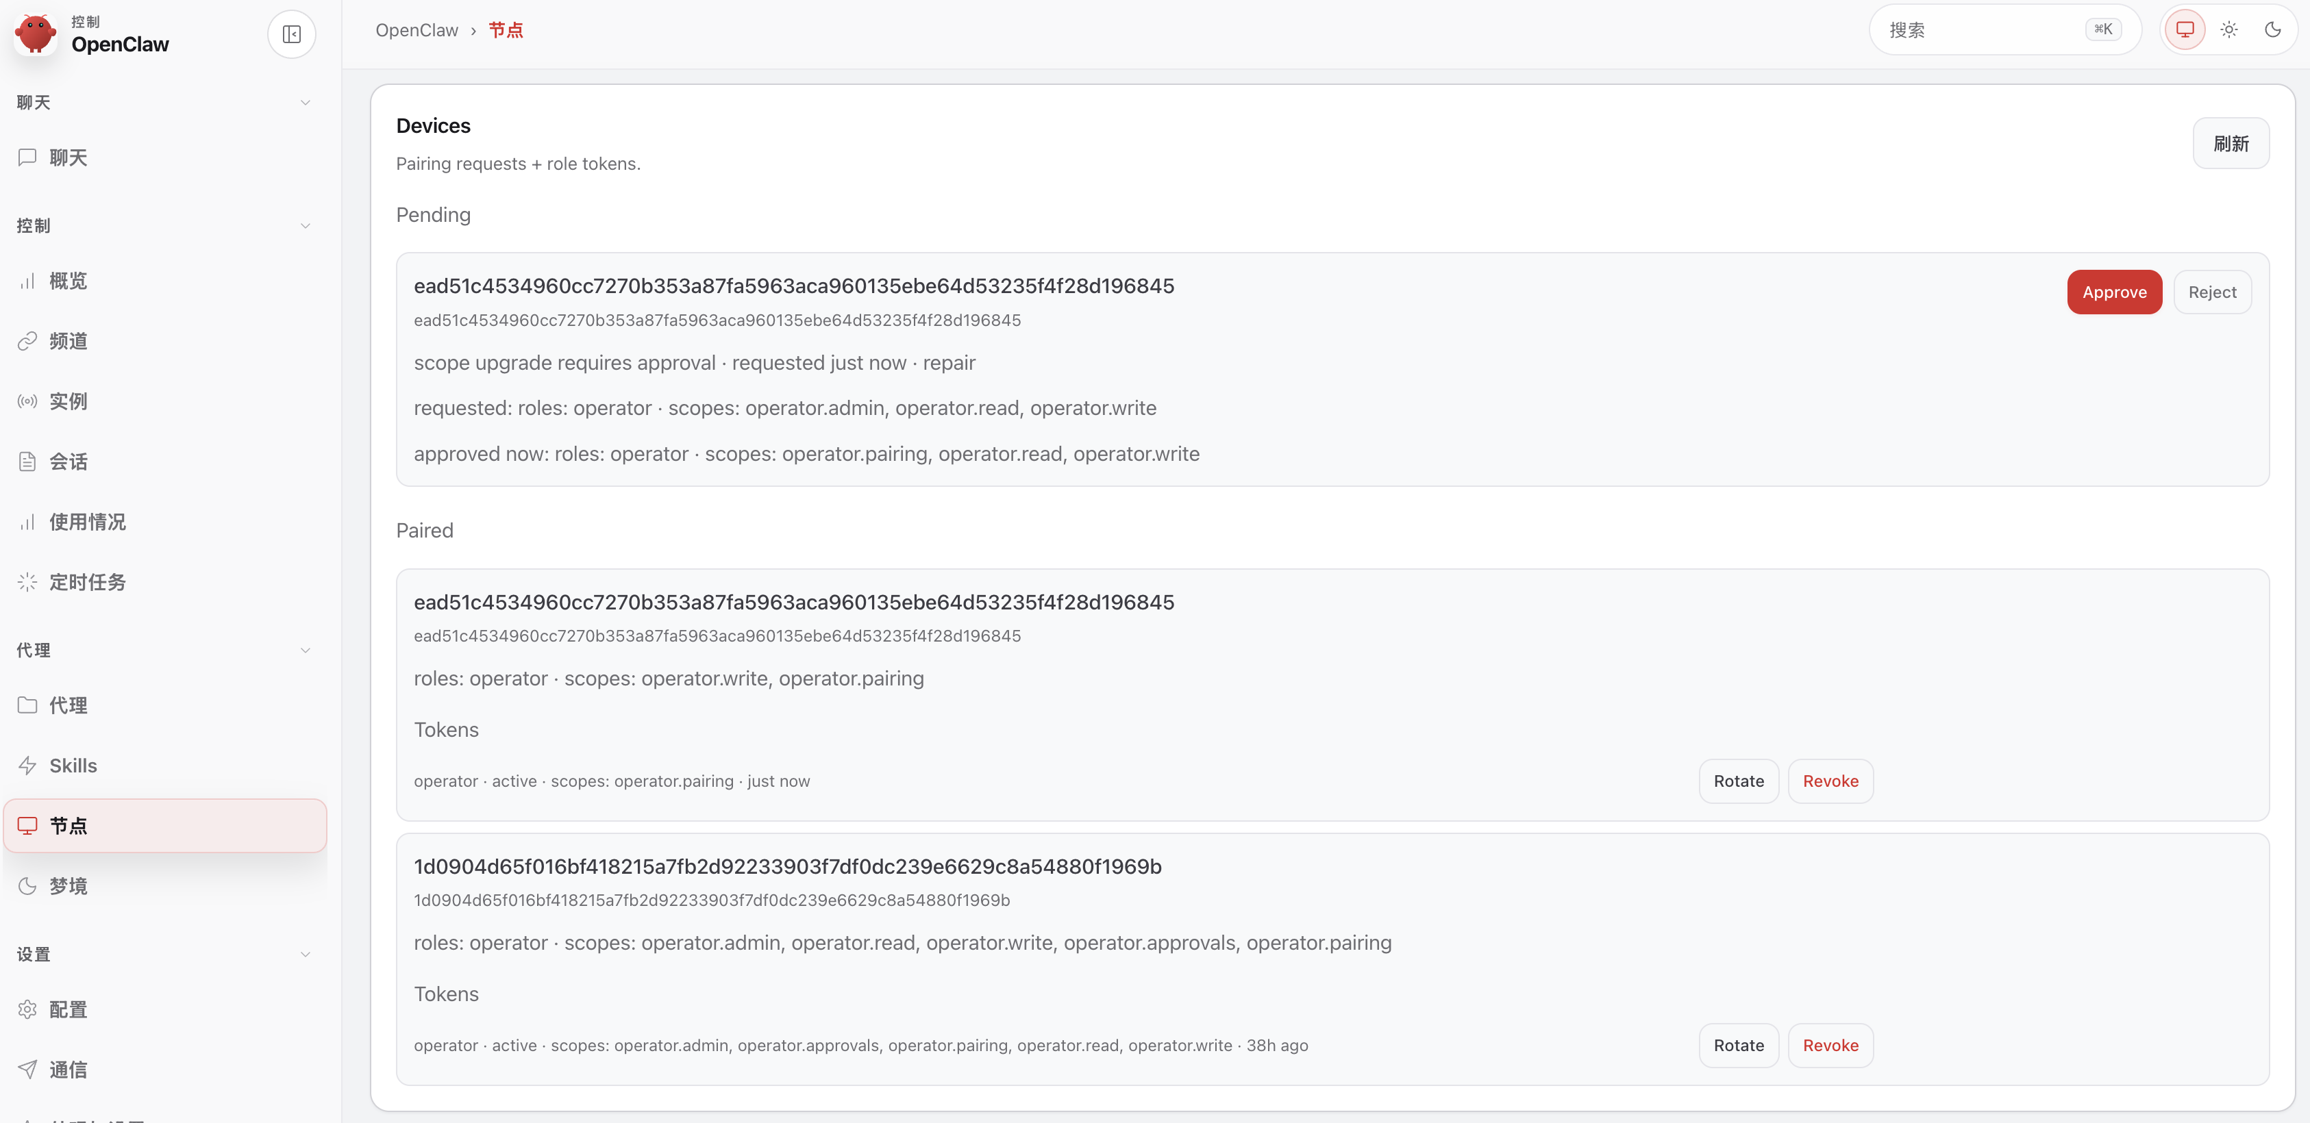Open the 使用情况 usage page
Viewport: 2310px width, 1123px height.
[165, 522]
